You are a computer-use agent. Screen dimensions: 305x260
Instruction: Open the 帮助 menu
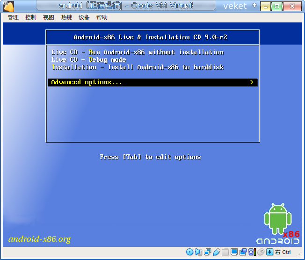coord(102,17)
